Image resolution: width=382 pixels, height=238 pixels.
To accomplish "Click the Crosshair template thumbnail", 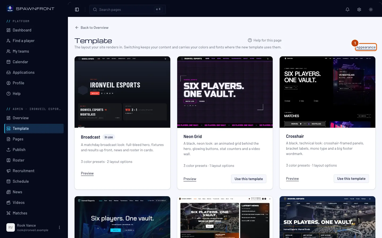I will point(327,92).
